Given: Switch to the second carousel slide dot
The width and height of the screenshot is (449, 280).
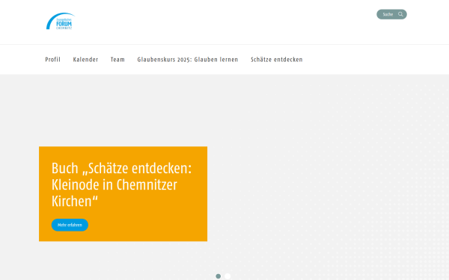Looking at the screenshot, I should (x=227, y=276).
